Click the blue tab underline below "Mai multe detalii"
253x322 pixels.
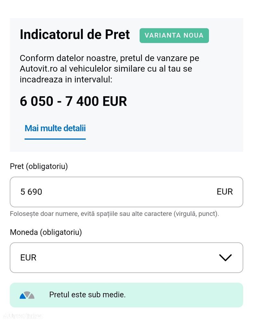coord(55,139)
